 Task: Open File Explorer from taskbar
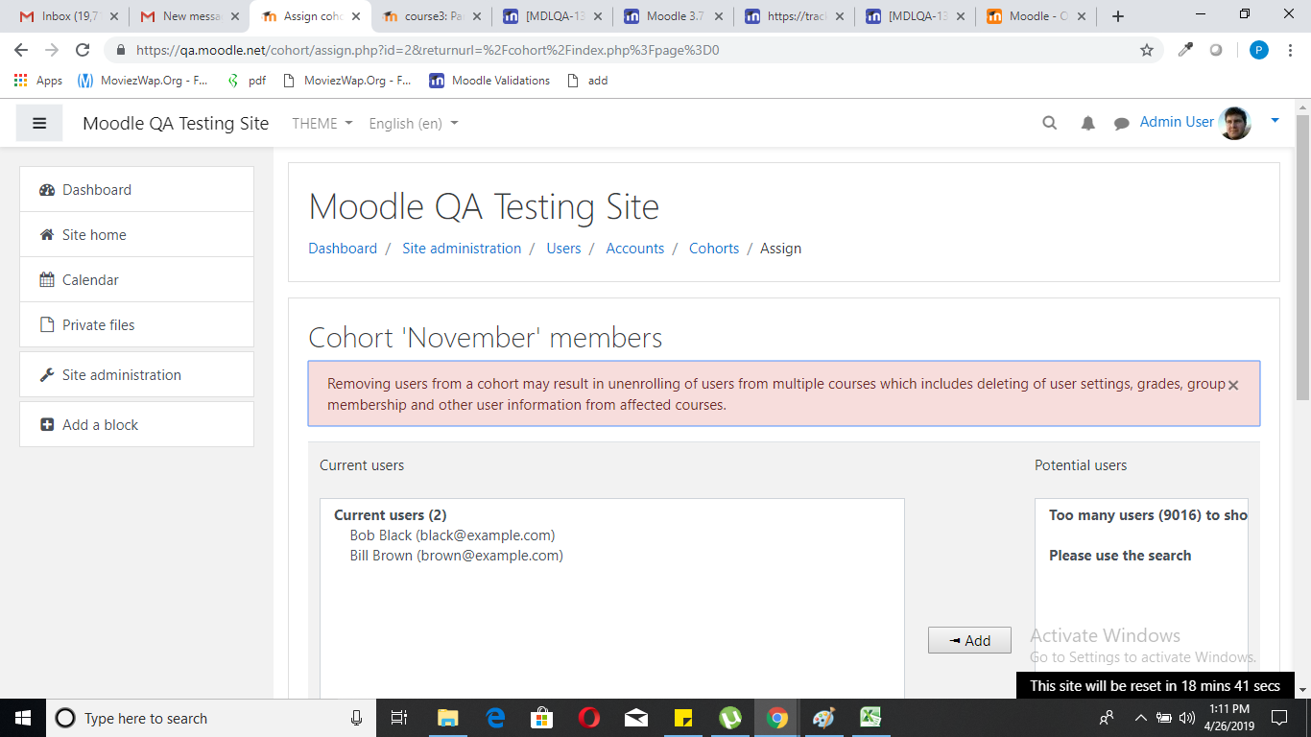(x=447, y=718)
